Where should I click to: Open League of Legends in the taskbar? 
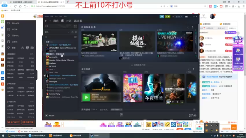(x=17, y=136)
